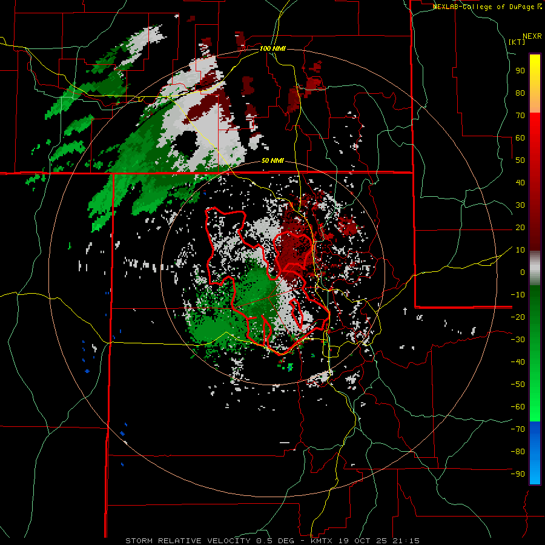Viewport: 545px width, 545px height.
Task: Select the -30 value on the velocity scale
Action: [518, 340]
